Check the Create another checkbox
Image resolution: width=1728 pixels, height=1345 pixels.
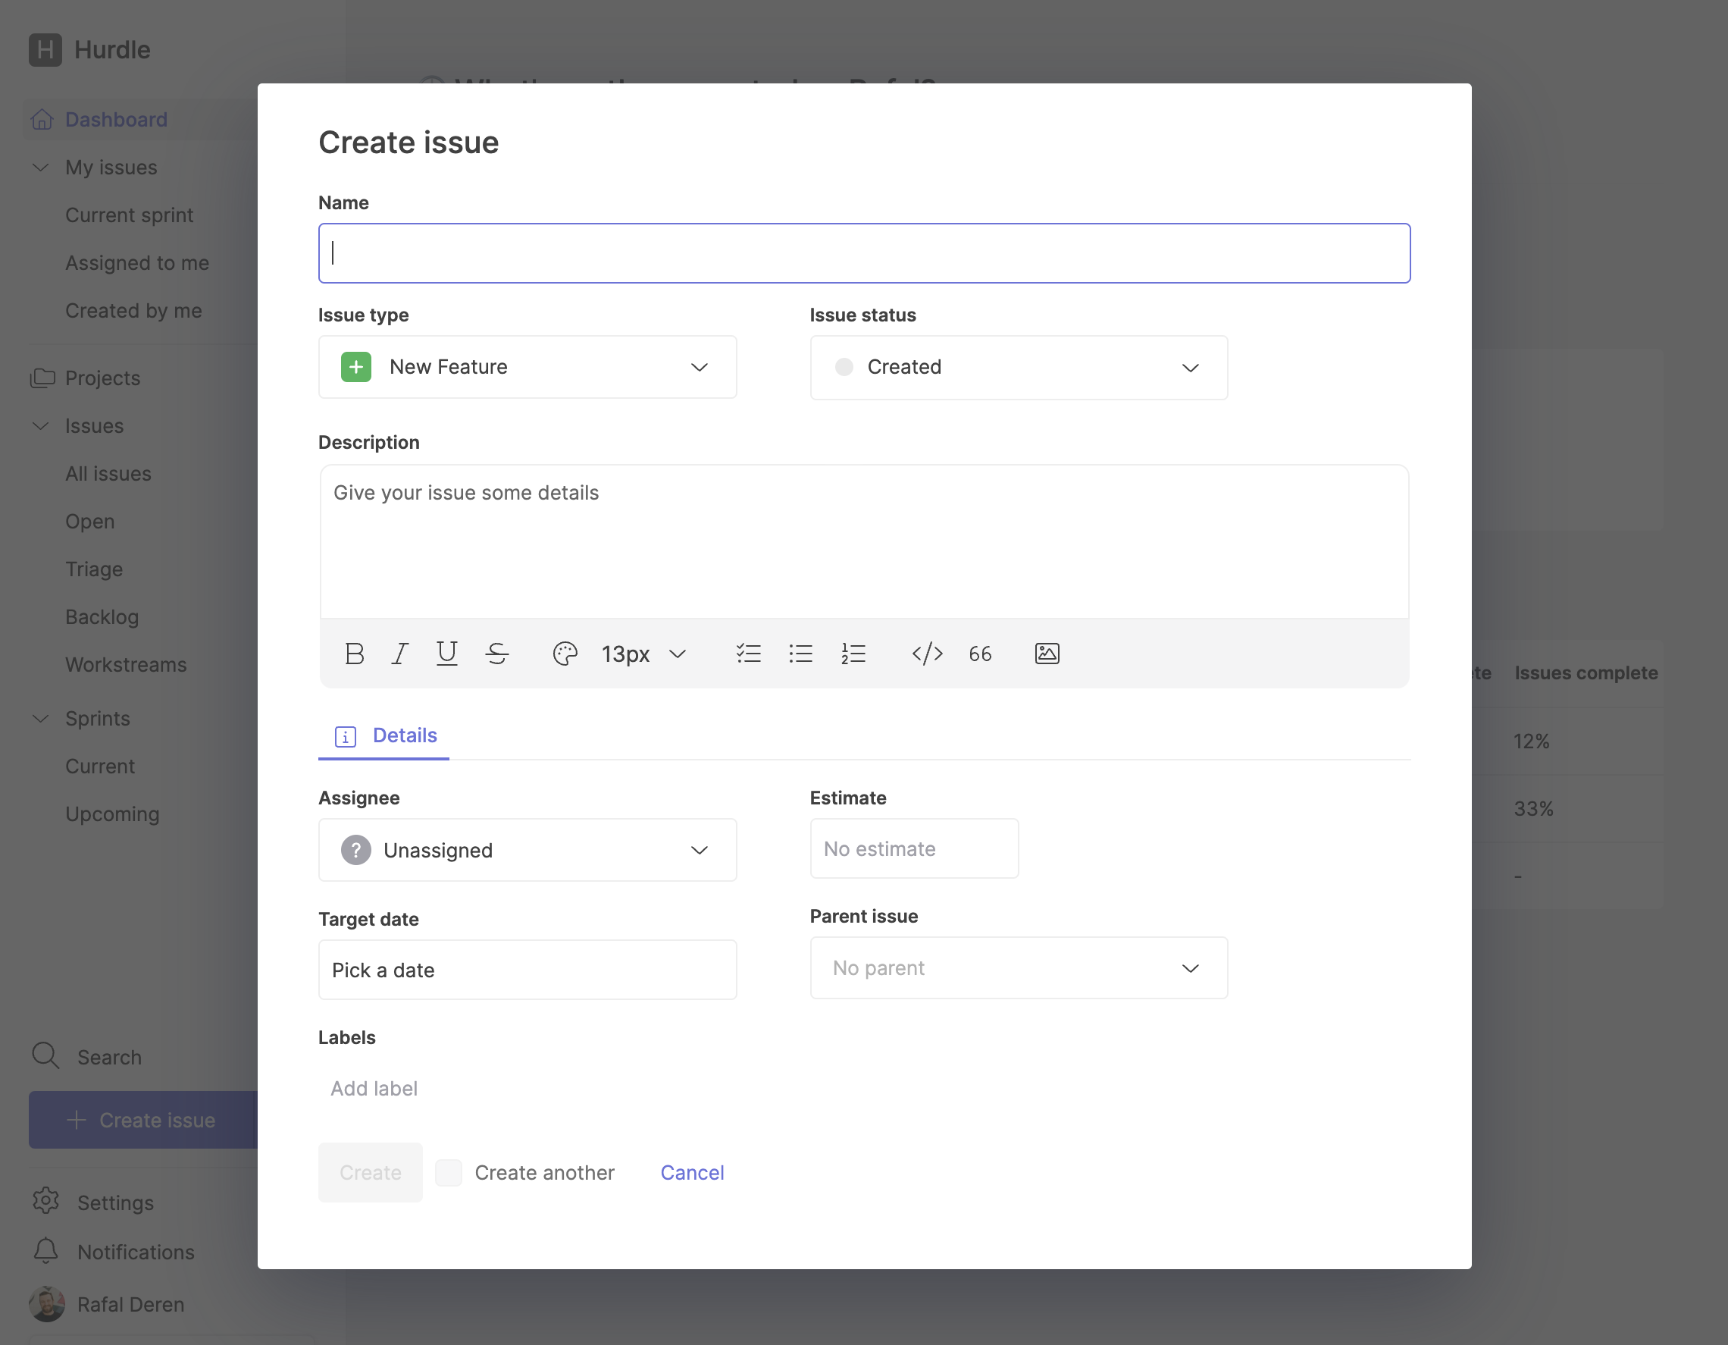[x=449, y=1172]
